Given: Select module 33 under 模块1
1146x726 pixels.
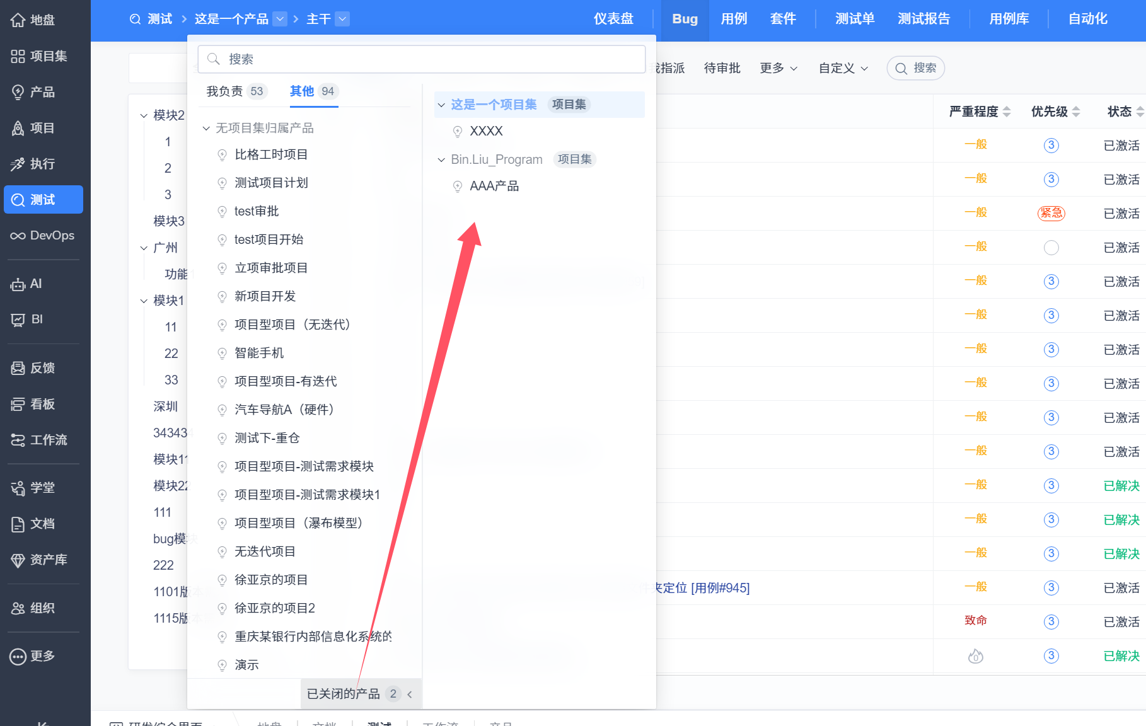Looking at the screenshot, I should 171,380.
